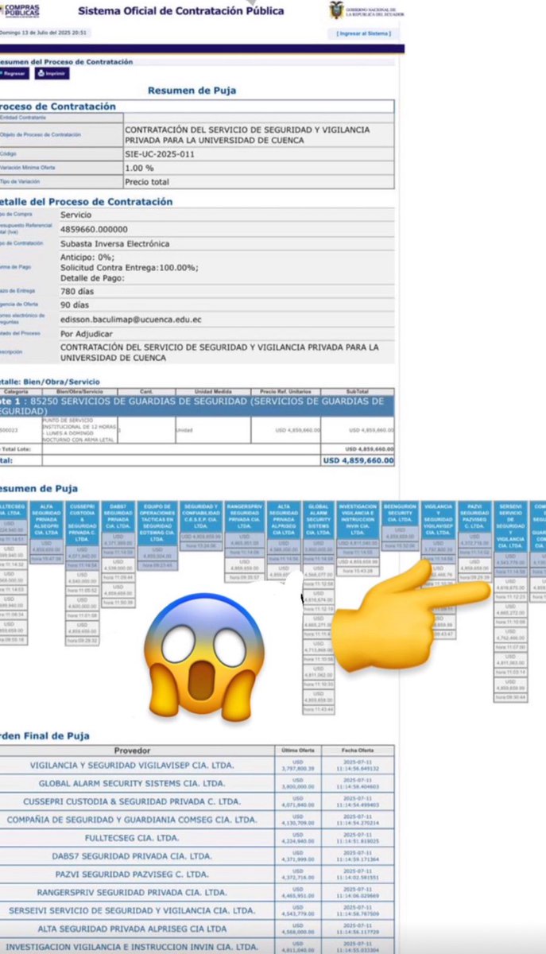
Task: Click PAZVI SEGURIDAD PAZVISEG provider row
Action: pyautogui.click(x=196, y=874)
